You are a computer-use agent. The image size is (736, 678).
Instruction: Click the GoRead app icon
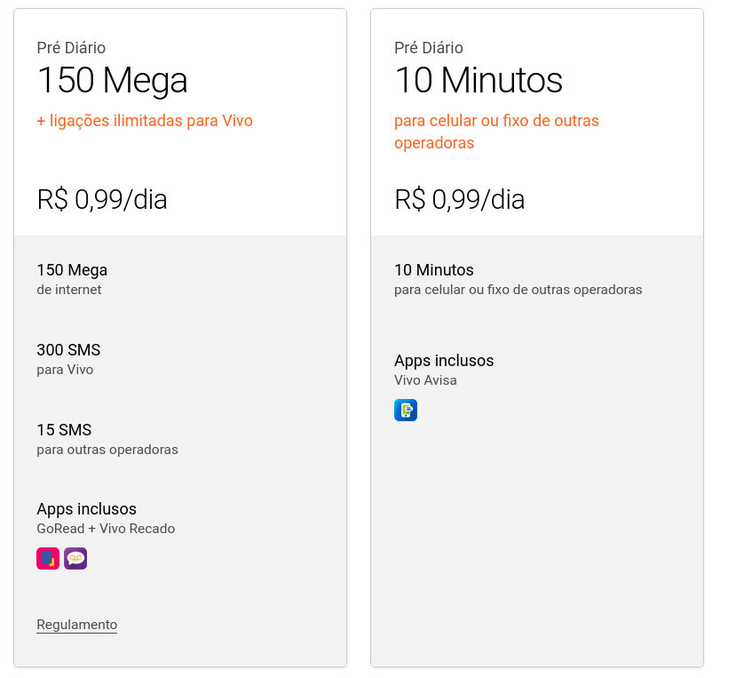pos(48,558)
